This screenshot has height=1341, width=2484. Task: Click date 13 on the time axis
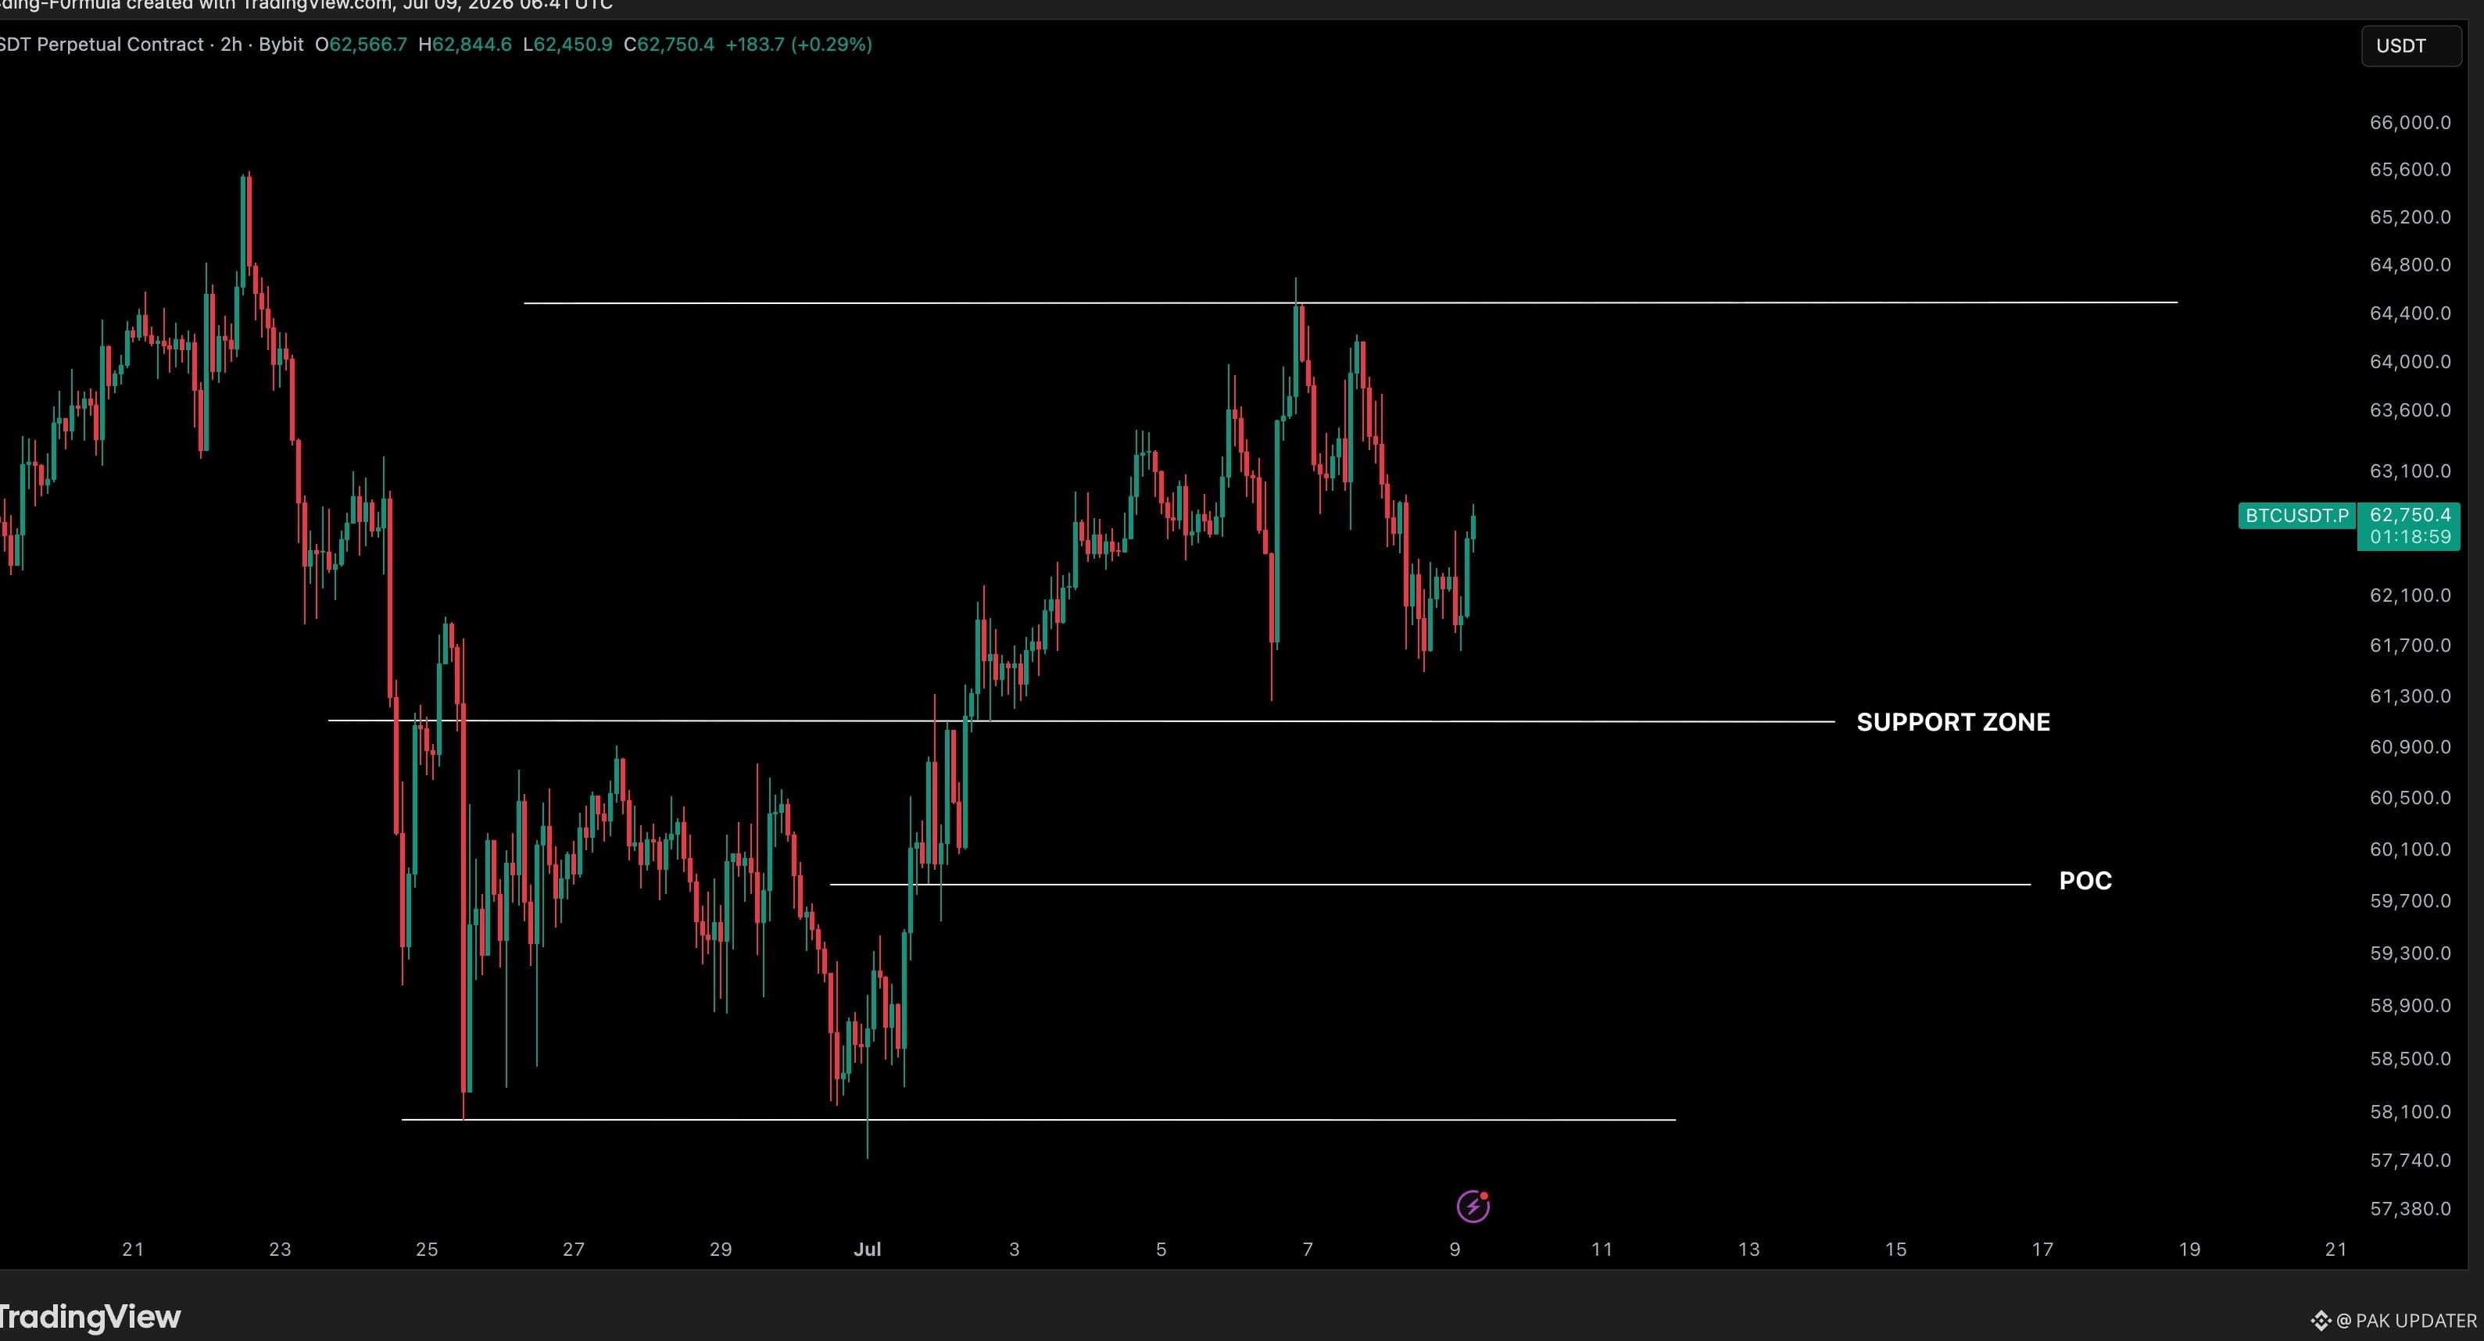click(x=1749, y=1250)
